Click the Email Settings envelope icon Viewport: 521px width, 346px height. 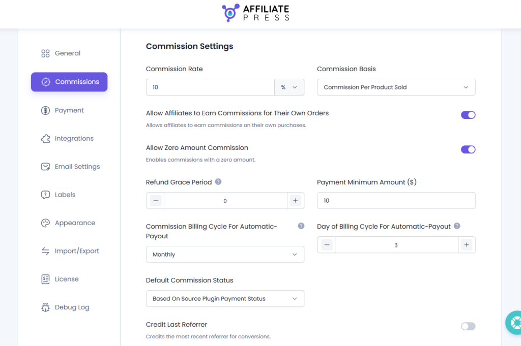45,167
